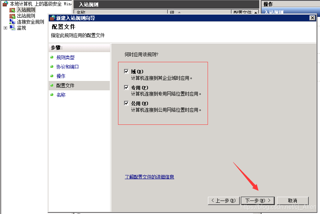Select 监视 in the left tree
Screen dimensions: 320x214
coord(21,28)
